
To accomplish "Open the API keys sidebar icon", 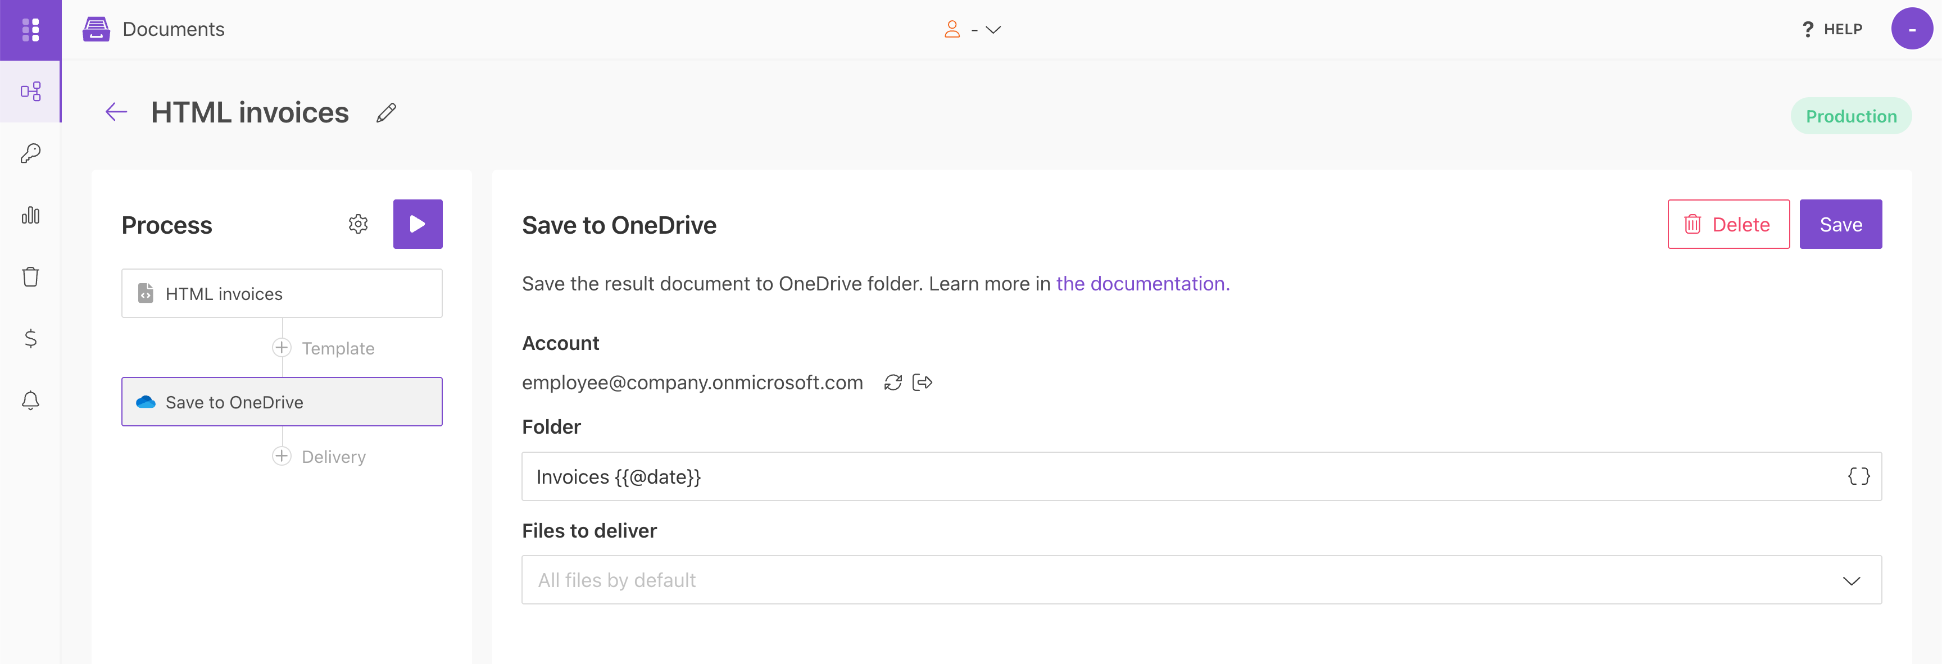I will coord(30,153).
